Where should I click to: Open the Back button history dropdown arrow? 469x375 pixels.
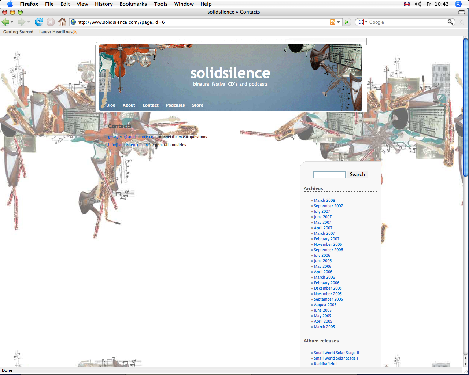coord(12,22)
